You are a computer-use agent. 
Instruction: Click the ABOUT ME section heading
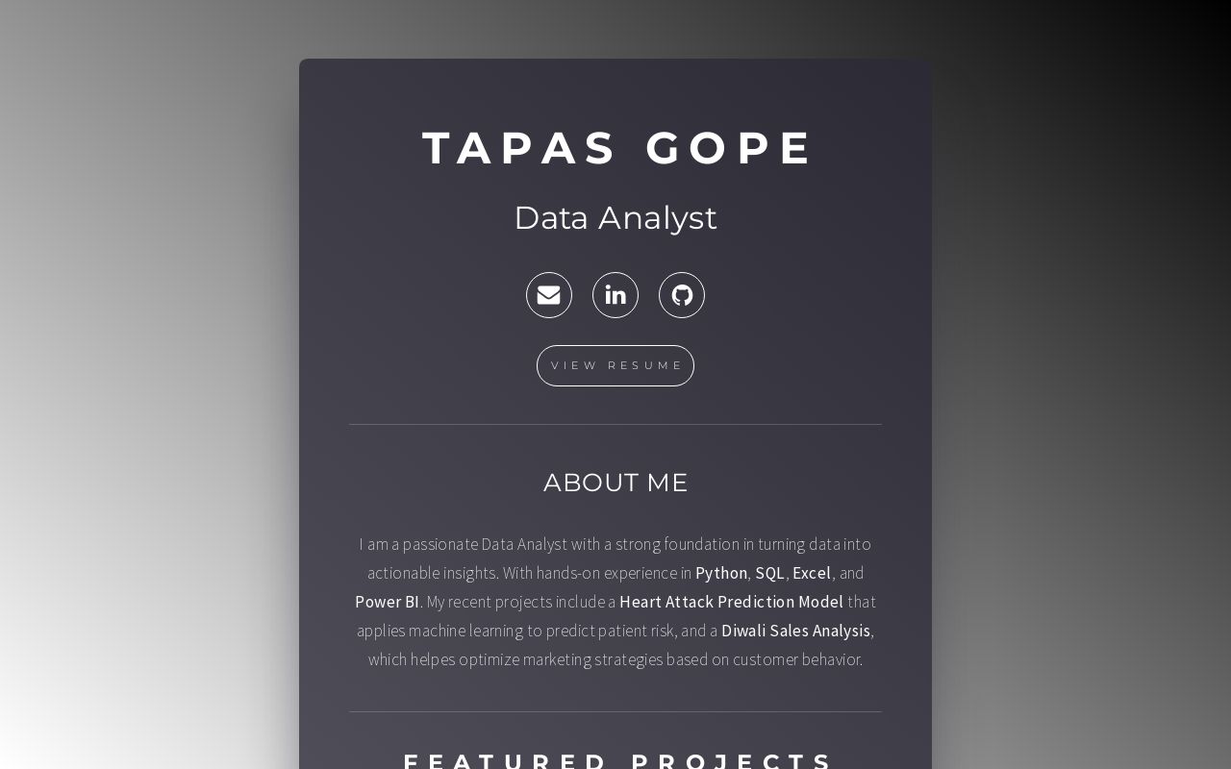[615, 483]
